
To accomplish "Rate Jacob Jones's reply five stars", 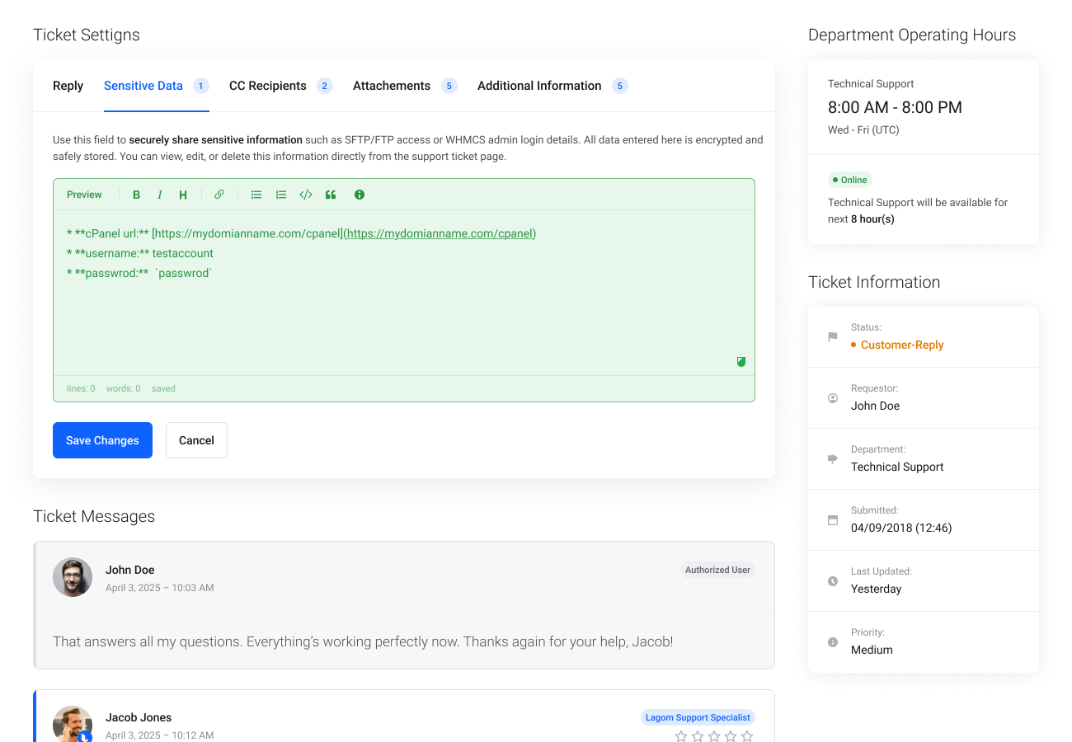I will pyautogui.click(x=747, y=736).
